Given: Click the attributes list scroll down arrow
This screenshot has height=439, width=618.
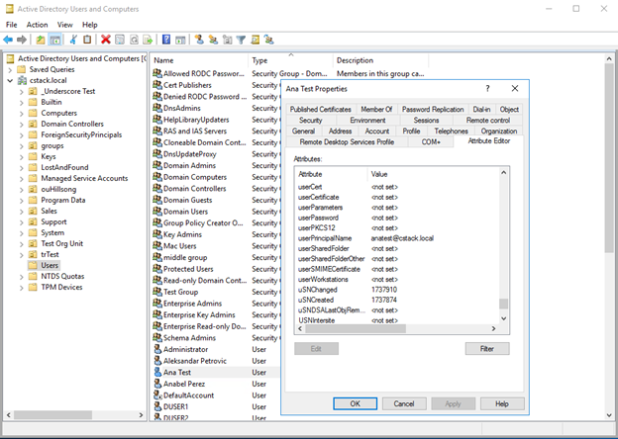Looking at the screenshot, I should 504,318.
